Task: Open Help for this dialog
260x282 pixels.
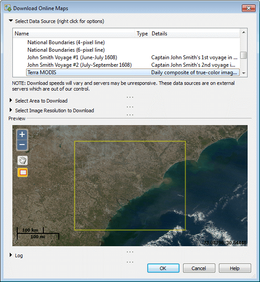Action: 235,268
